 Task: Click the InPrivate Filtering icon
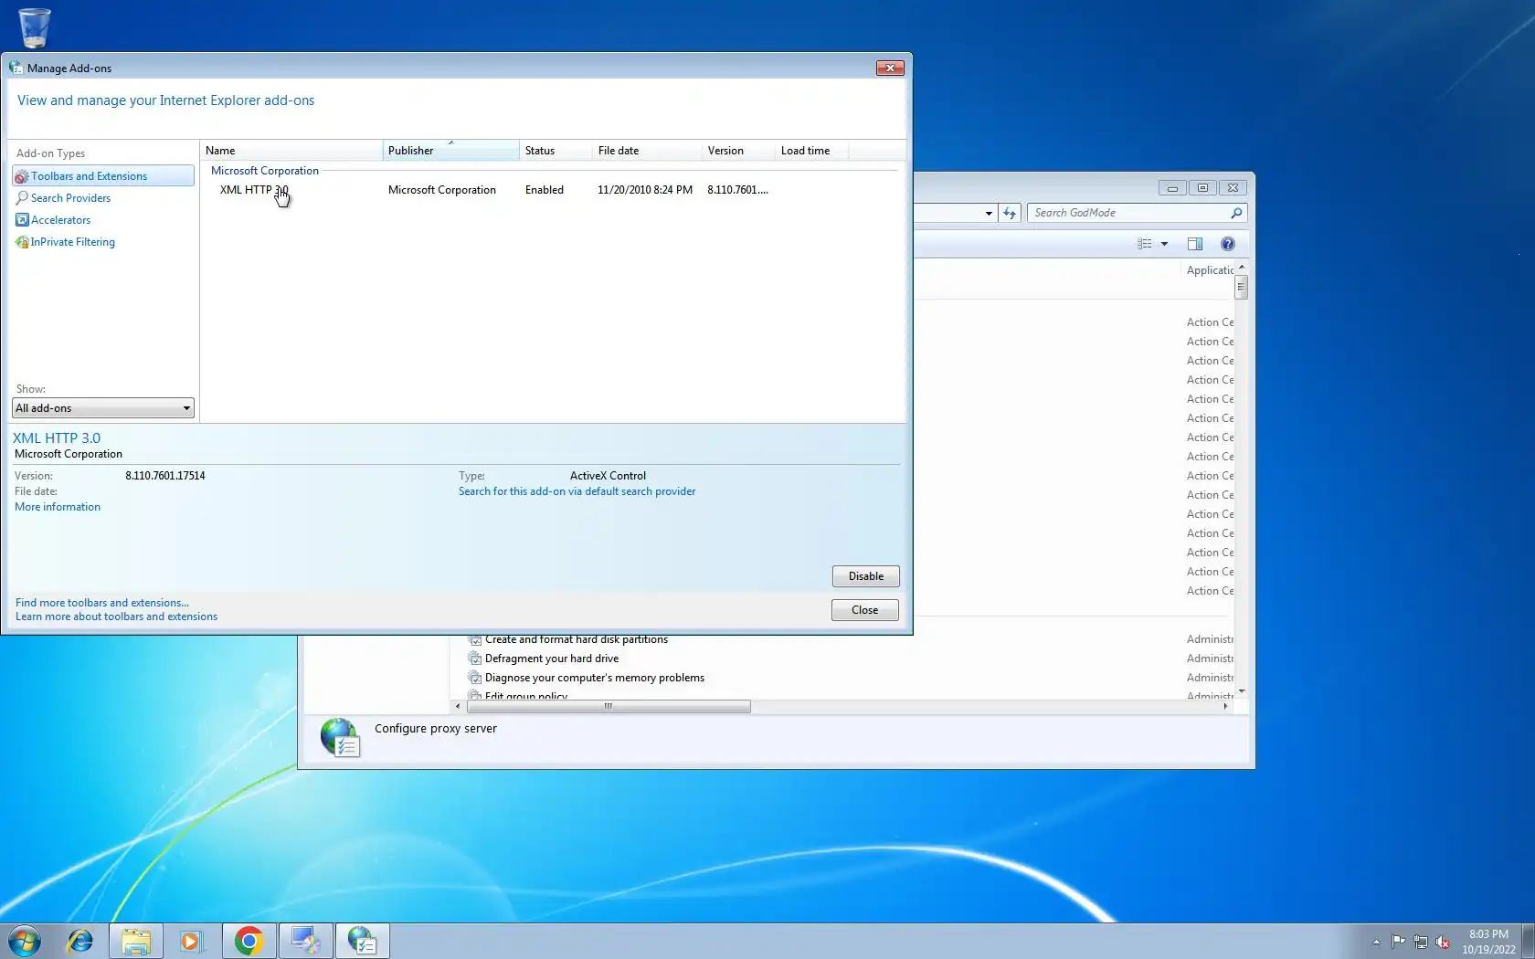point(22,242)
